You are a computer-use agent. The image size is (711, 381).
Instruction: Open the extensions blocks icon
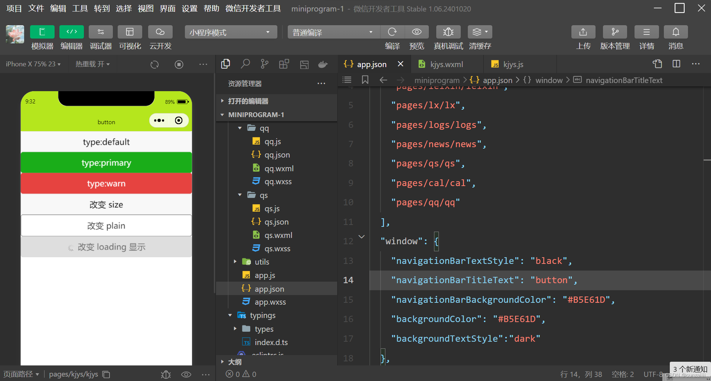[284, 64]
